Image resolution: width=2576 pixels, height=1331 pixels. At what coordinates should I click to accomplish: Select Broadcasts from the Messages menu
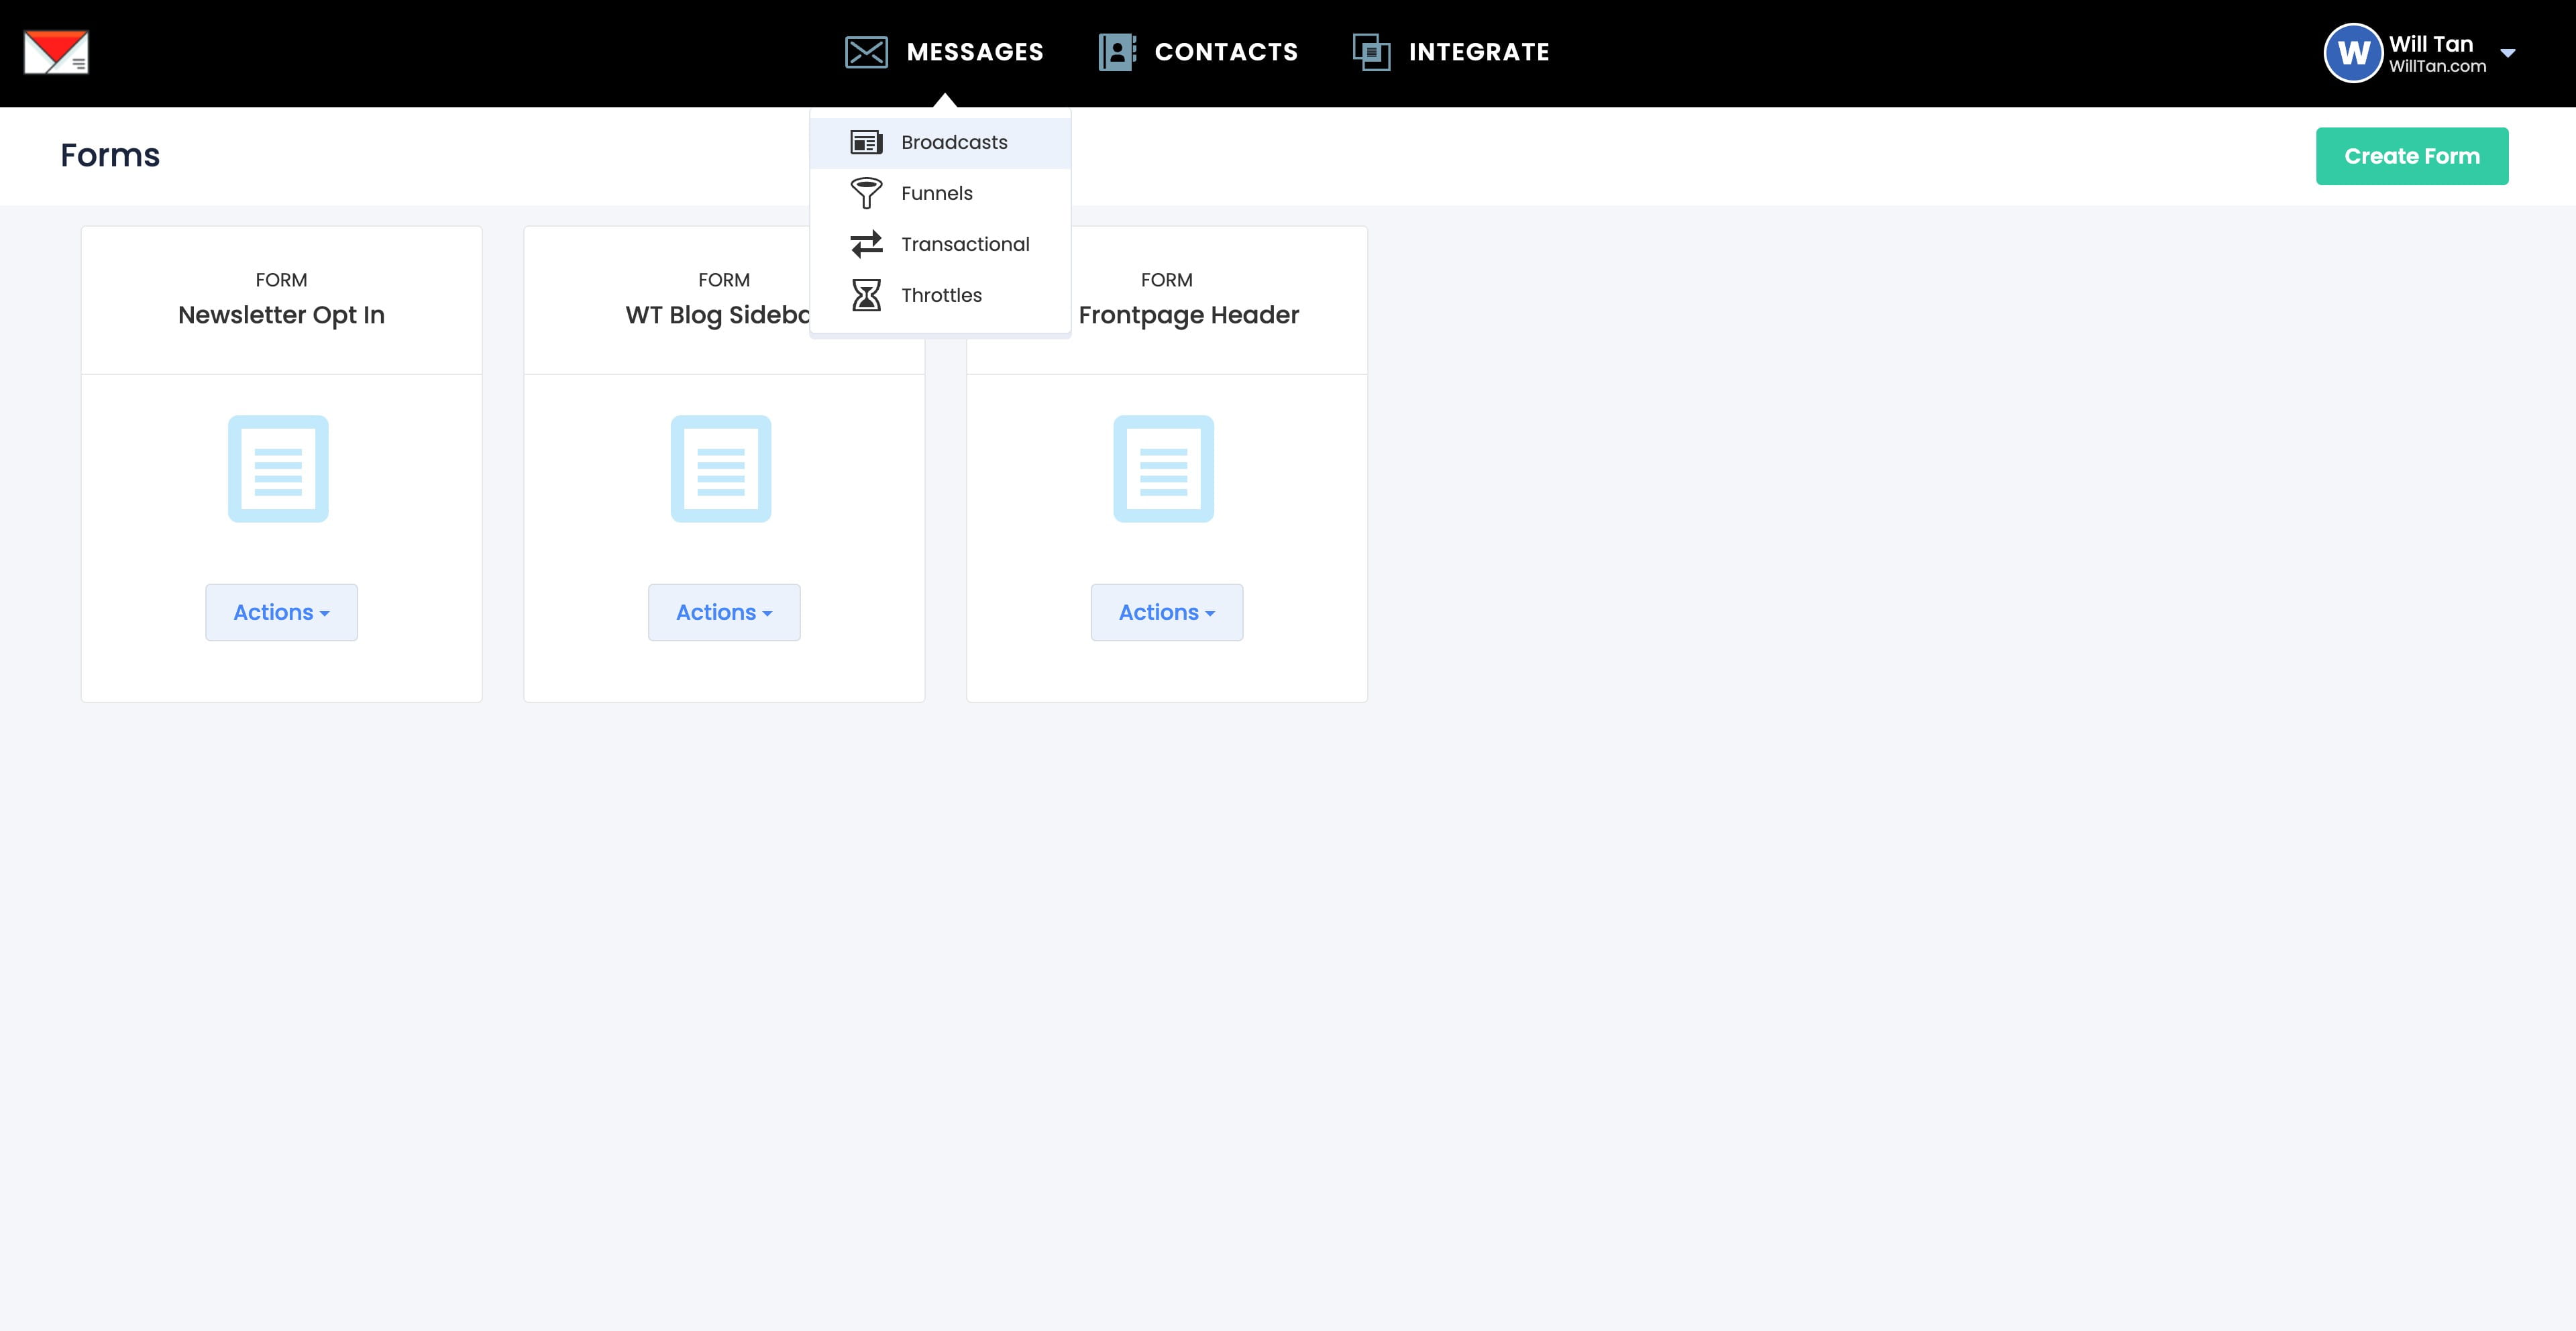pos(954,143)
